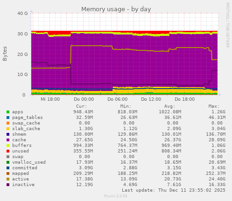The width and height of the screenshot is (232, 201).
Task: Click the page_tables min value 26.63M
Action: tap(129, 118)
